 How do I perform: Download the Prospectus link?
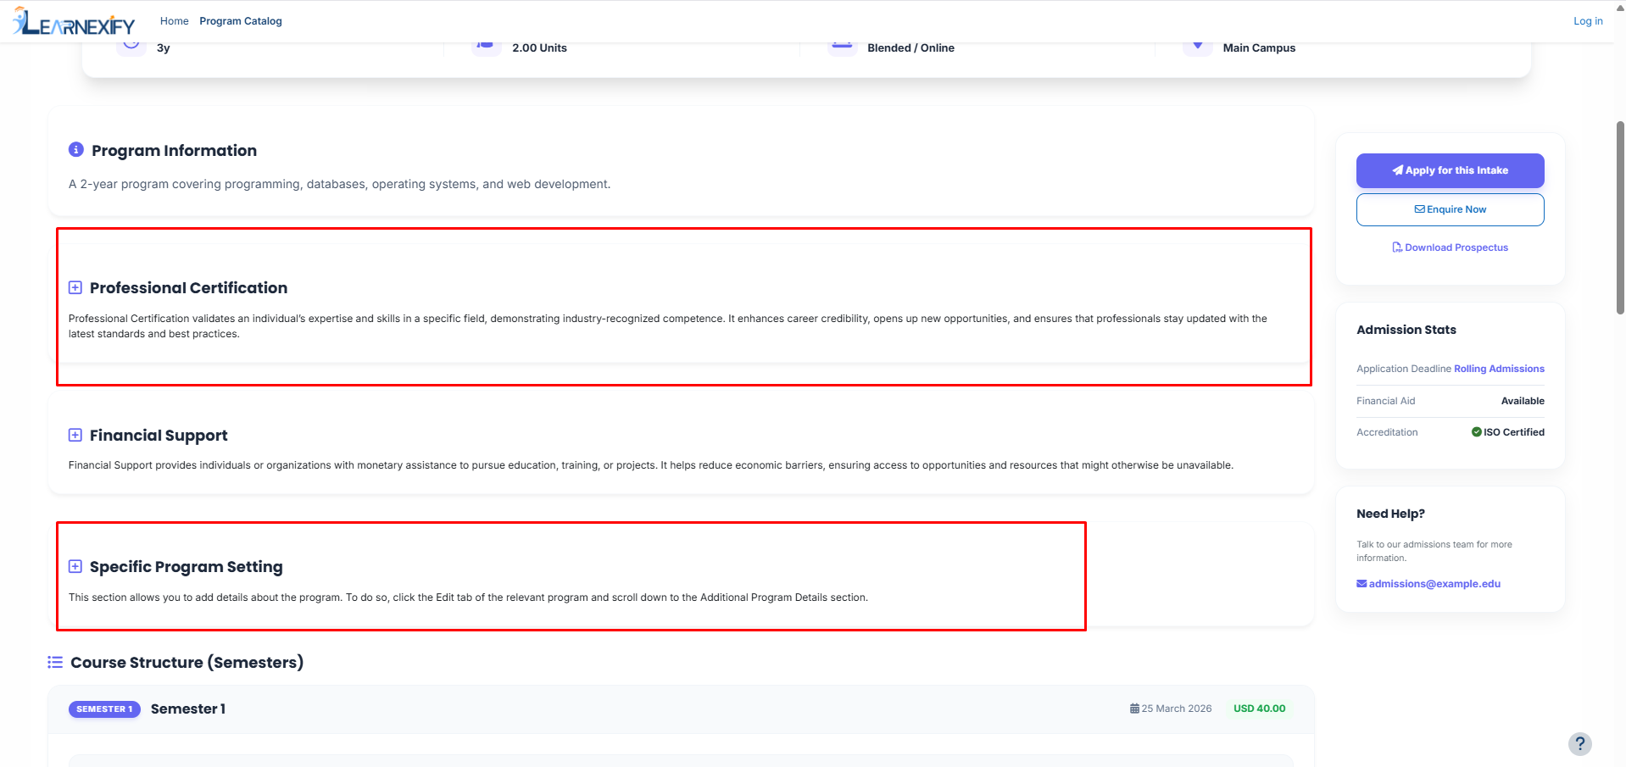(1450, 247)
